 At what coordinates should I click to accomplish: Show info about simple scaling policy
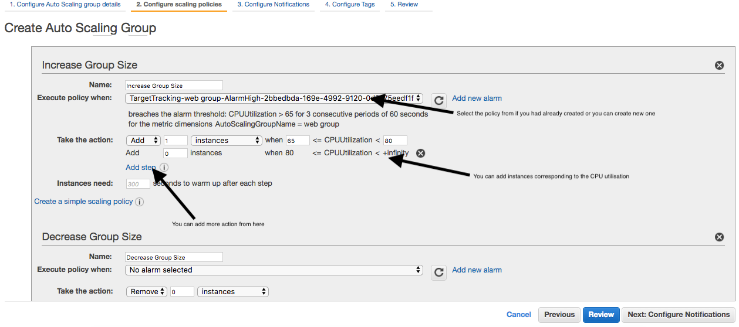coord(139,202)
